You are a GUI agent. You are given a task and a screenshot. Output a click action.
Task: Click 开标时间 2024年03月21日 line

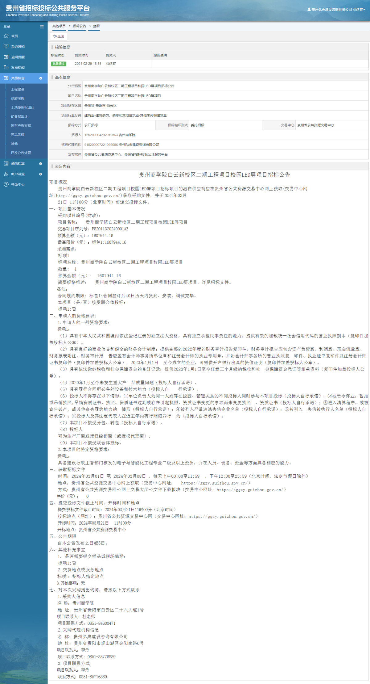(94, 523)
